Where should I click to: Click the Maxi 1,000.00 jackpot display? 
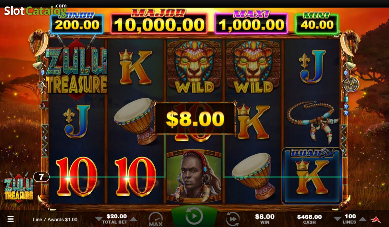click(251, 22)
